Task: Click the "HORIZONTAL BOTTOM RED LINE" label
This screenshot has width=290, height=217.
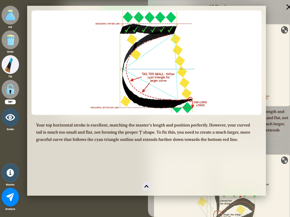Action: 104,108
